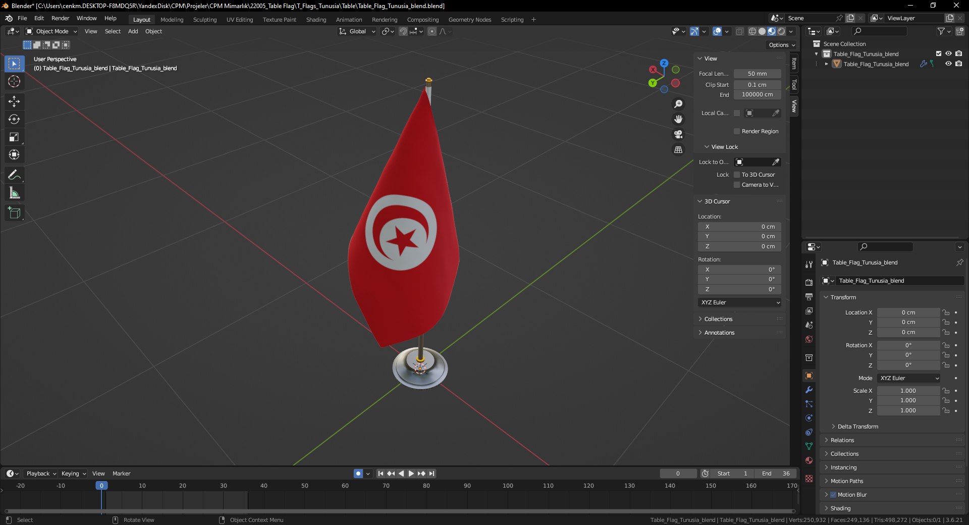
Task: Click the timeline current frame marker 0
Action: (101, 486)
